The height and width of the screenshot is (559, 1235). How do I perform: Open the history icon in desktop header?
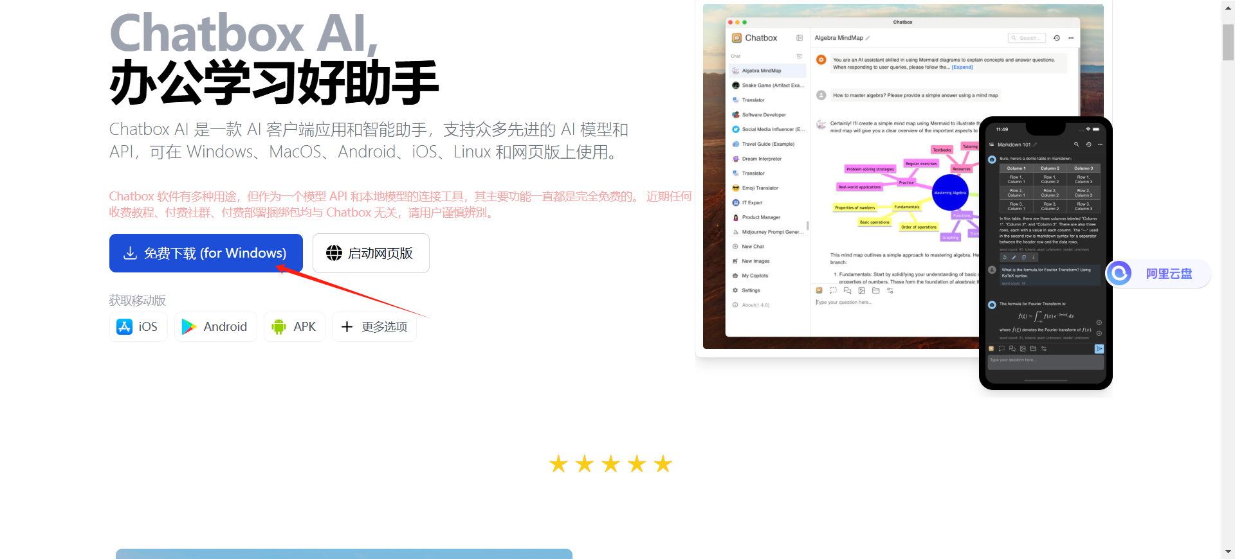(1057, 38)
